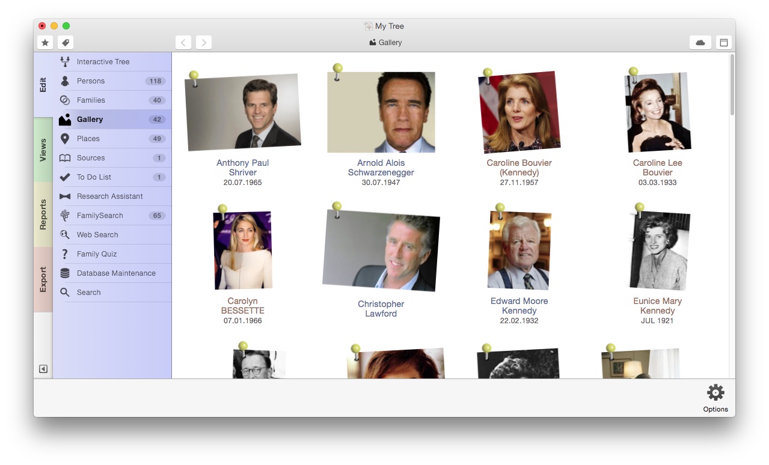Click the Families rings icon

pyautogui.click(x=65, y=100)
